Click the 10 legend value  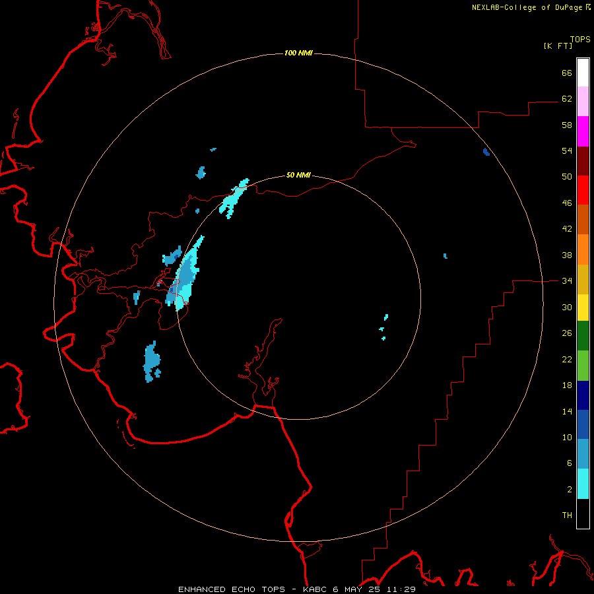(567, 438)
